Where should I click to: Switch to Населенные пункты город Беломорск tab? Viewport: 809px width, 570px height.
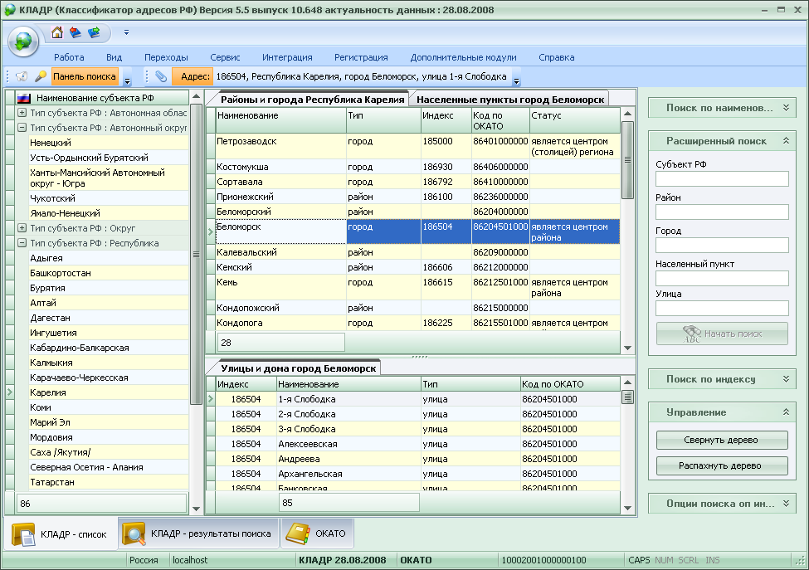pos(509,99)
